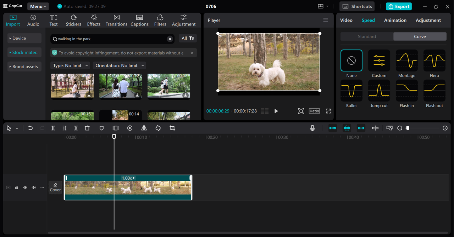Open the Transitions panel
Image resolution: width=454 pixels, height=237 pixels.
pos(116,21)
